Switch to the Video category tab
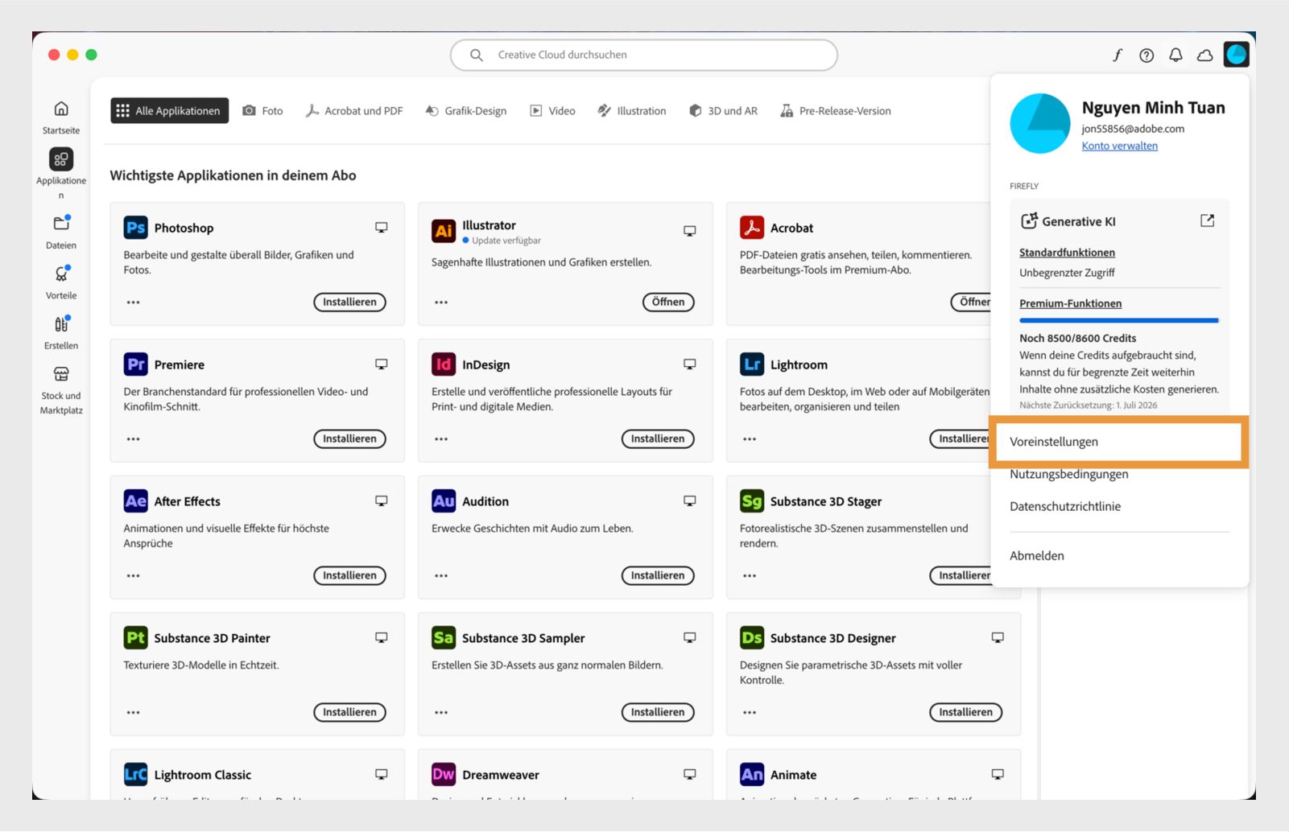Viewport: 1289px width, 832px height. (552, 110)
